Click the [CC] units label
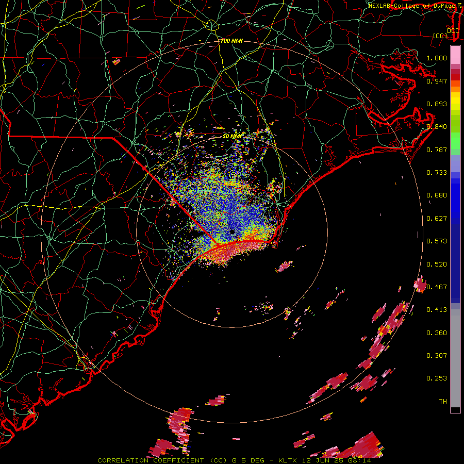Screen dimensions: 464x464 pos(440,36)
